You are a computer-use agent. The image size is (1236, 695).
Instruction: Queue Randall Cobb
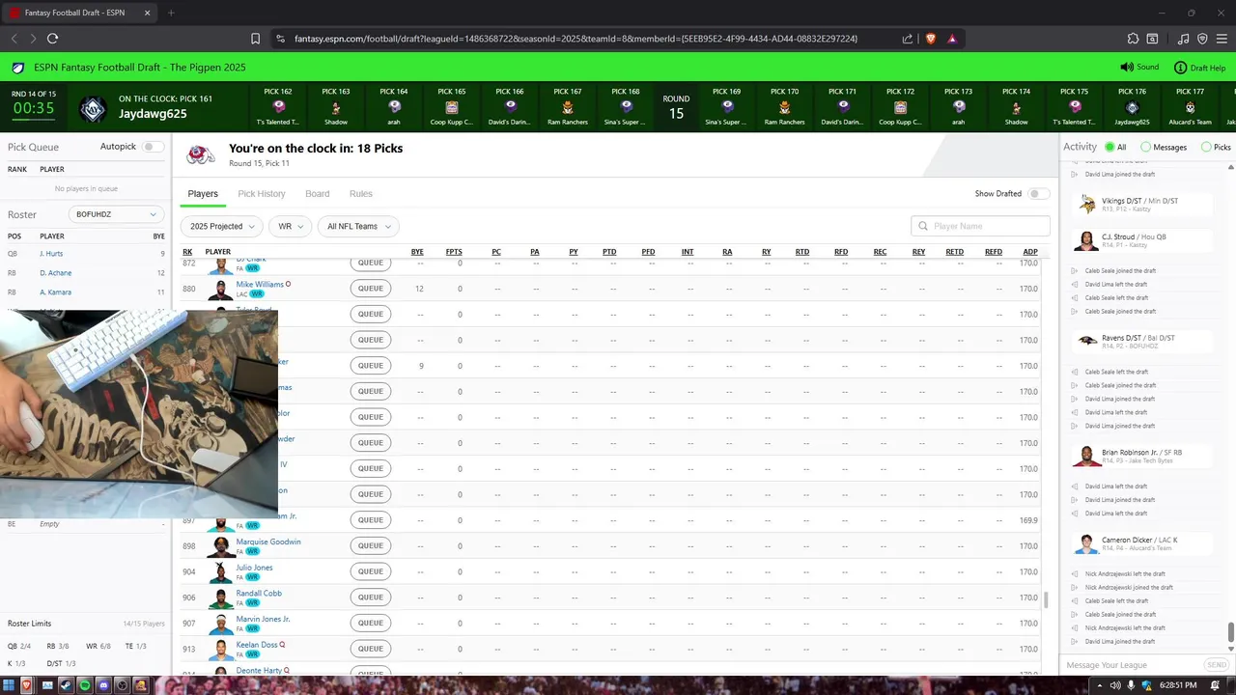[x=371, y=598]
